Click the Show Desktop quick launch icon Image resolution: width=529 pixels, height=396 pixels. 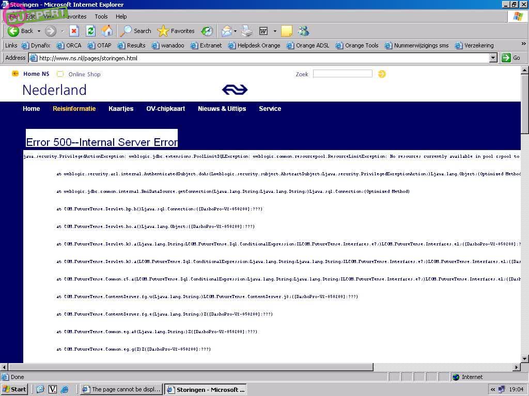(40, 389)
